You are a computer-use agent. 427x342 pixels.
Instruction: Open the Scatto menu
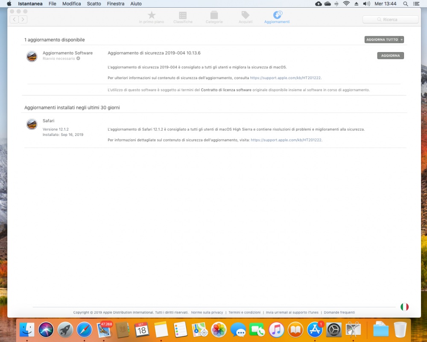click(94, 3)
